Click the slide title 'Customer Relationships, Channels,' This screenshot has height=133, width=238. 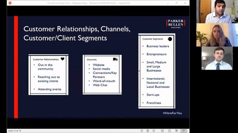click(x=77, y=29)
